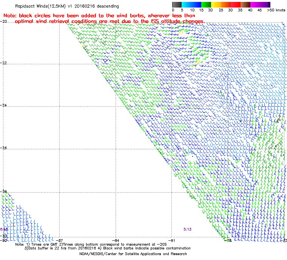The width and height of the screenshot is (287, 260).
Task: Click the '-22' latitude axis label
Action: click(3, 63)
